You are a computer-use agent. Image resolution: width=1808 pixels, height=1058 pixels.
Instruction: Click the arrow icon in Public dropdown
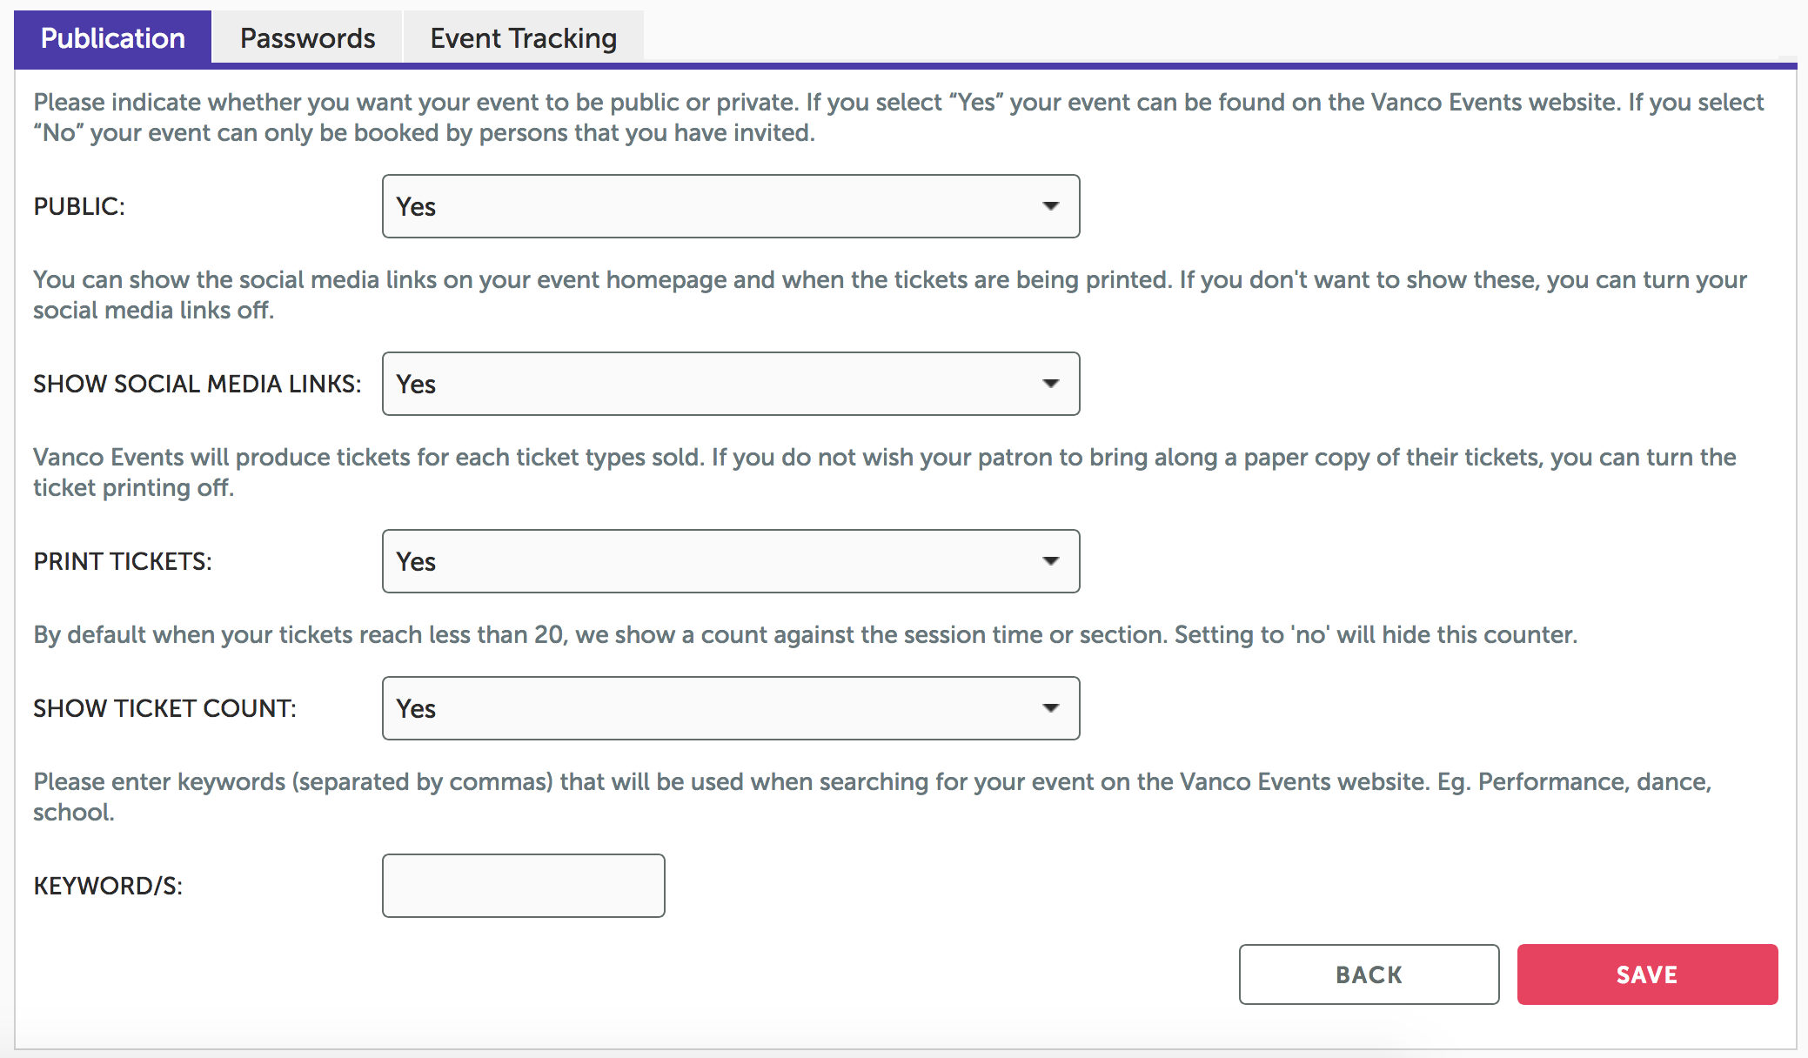click(1051, 206)
